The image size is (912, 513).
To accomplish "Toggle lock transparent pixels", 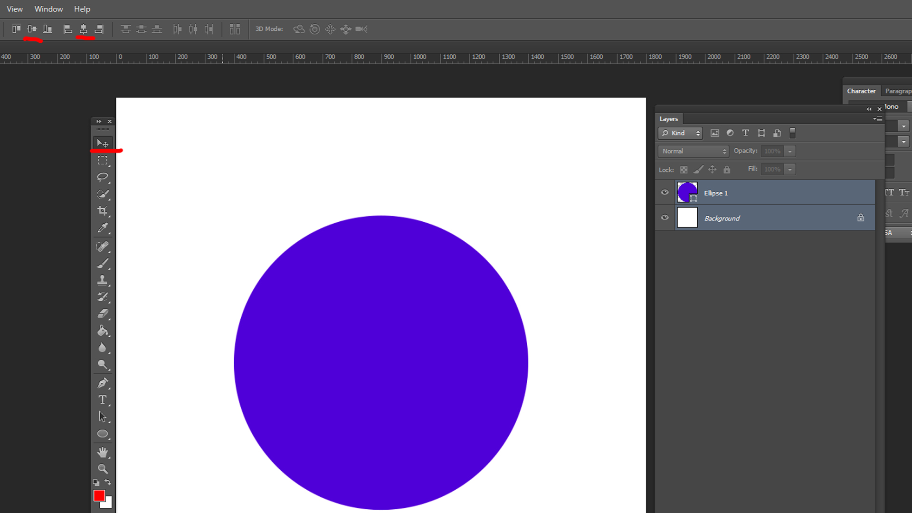I will click(x=684, y=170).
